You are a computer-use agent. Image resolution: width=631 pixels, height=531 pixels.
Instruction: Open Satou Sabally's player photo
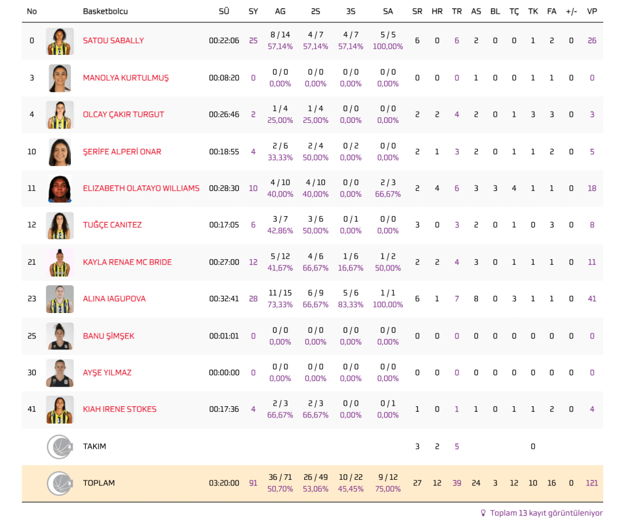pos(60,41)
